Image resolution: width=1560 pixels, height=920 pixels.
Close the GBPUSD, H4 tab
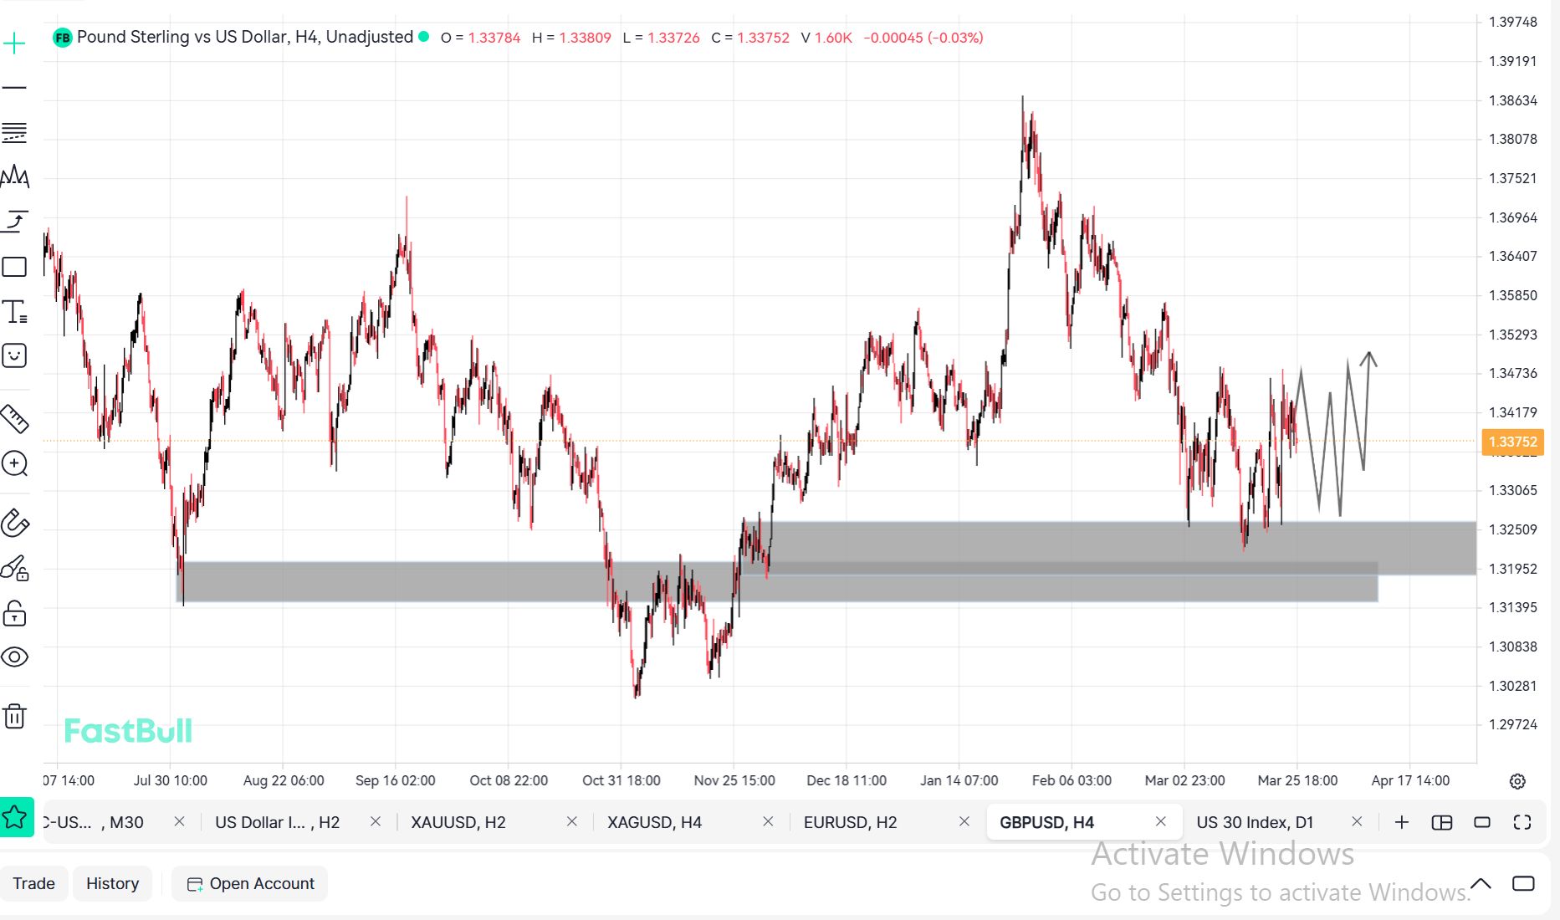pos(1160,822)
